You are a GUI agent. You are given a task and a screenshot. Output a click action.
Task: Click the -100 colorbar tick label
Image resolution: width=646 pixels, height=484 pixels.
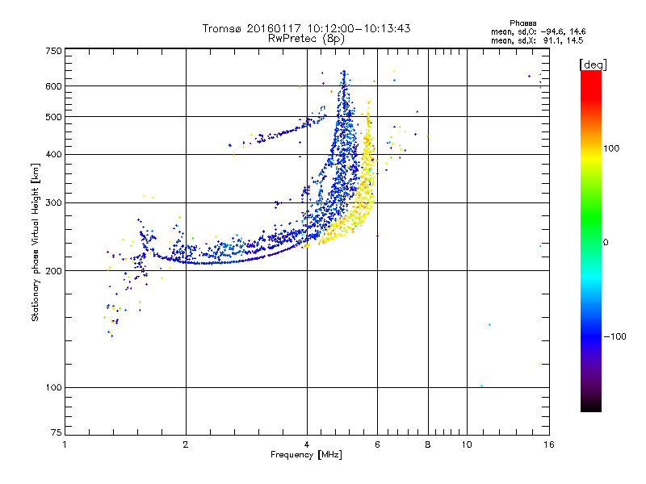click(x=615, y=336)
